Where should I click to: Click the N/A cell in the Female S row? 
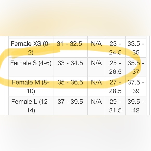click(96, 67)
